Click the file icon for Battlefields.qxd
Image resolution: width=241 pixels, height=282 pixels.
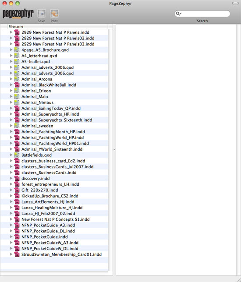(17, 155)
